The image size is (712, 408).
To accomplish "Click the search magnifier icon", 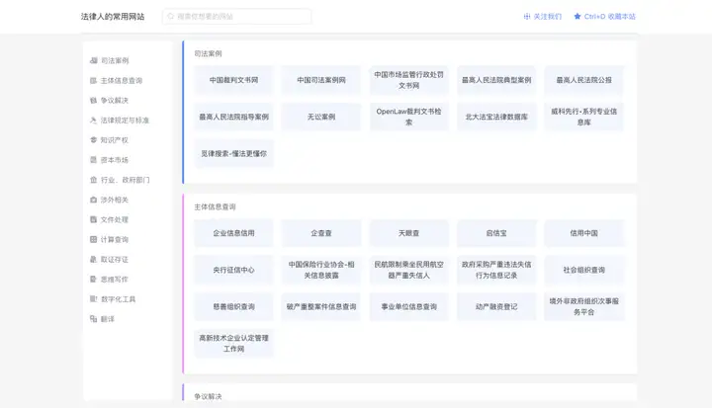I will pos(171,17).
